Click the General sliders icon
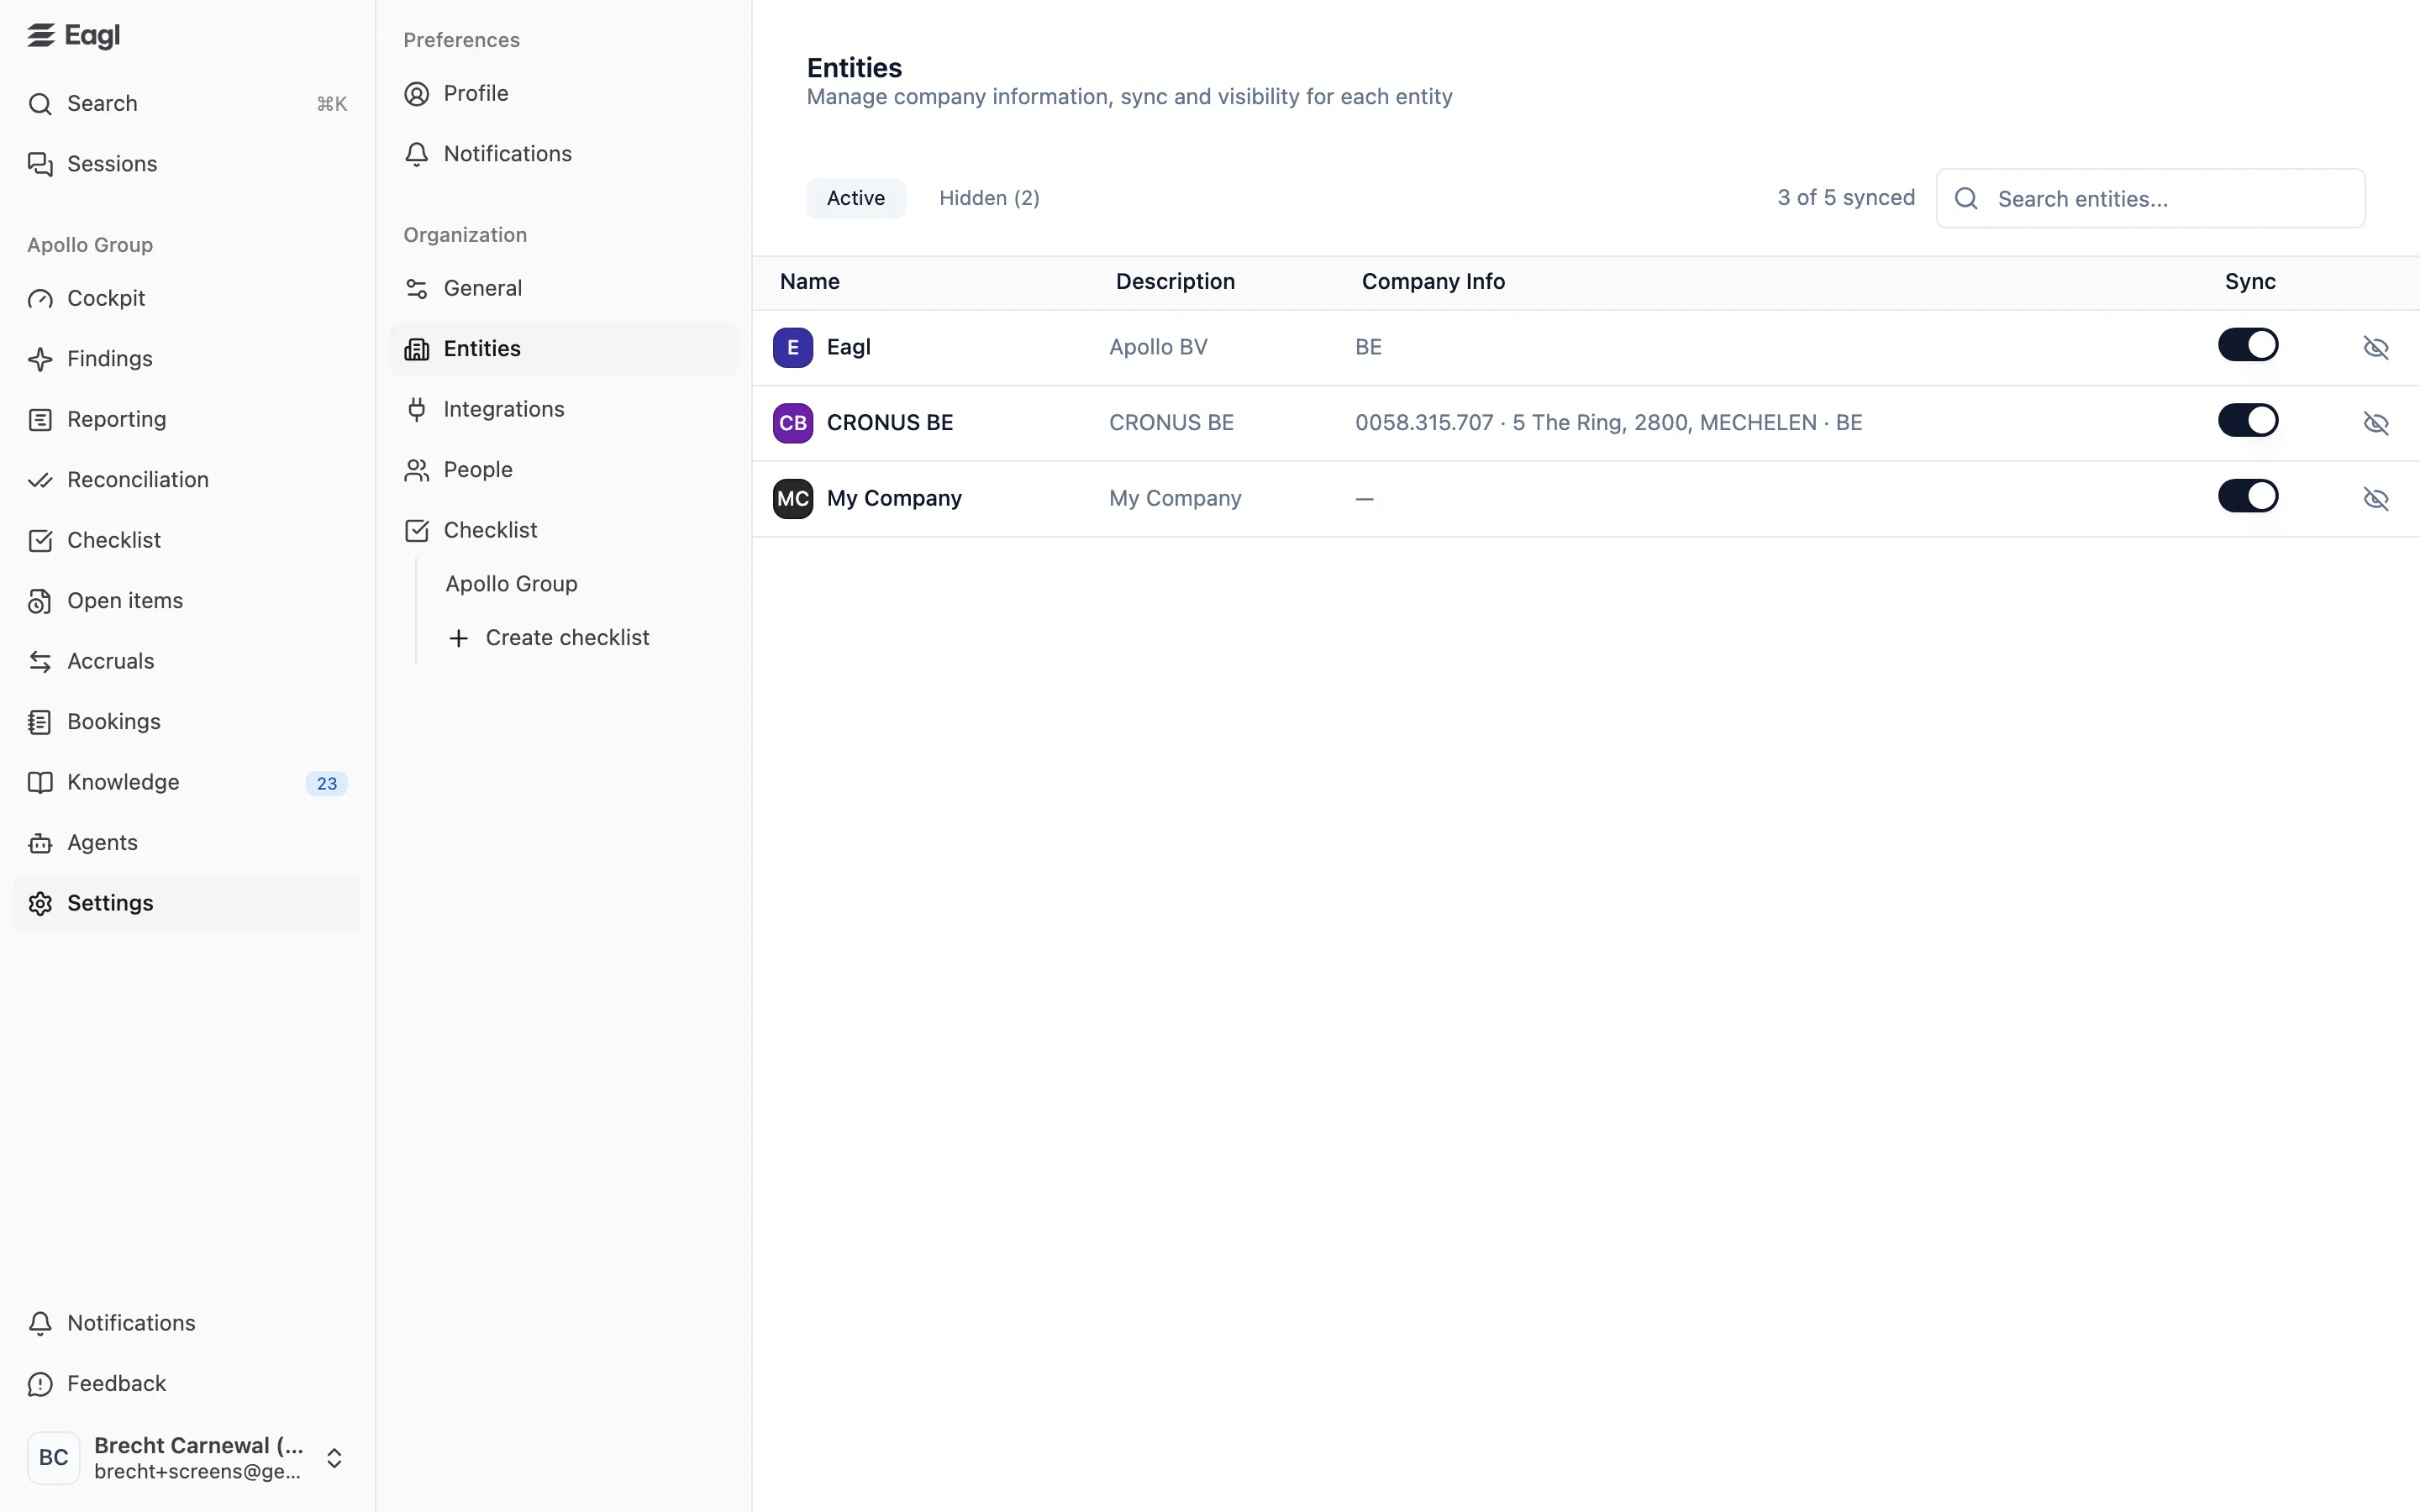 pos(416,289)
